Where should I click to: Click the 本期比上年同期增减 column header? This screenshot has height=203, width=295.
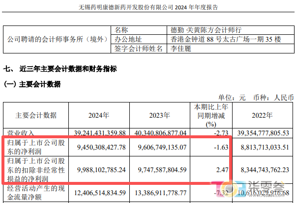coord(210,116)
